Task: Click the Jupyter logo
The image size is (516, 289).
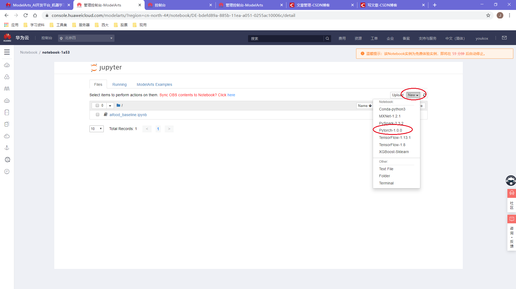Action: click(106, 68)
